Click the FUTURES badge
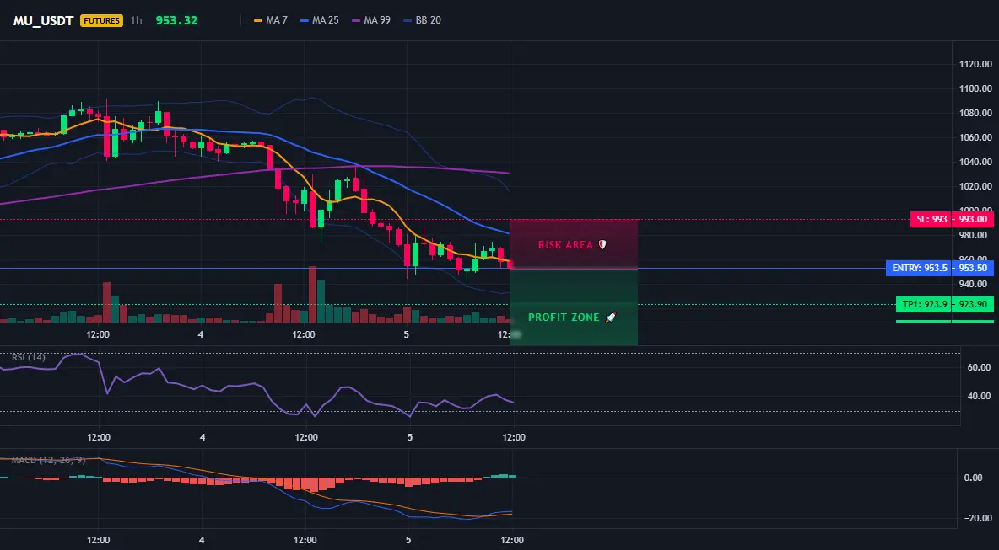 [x=101, y=20]
